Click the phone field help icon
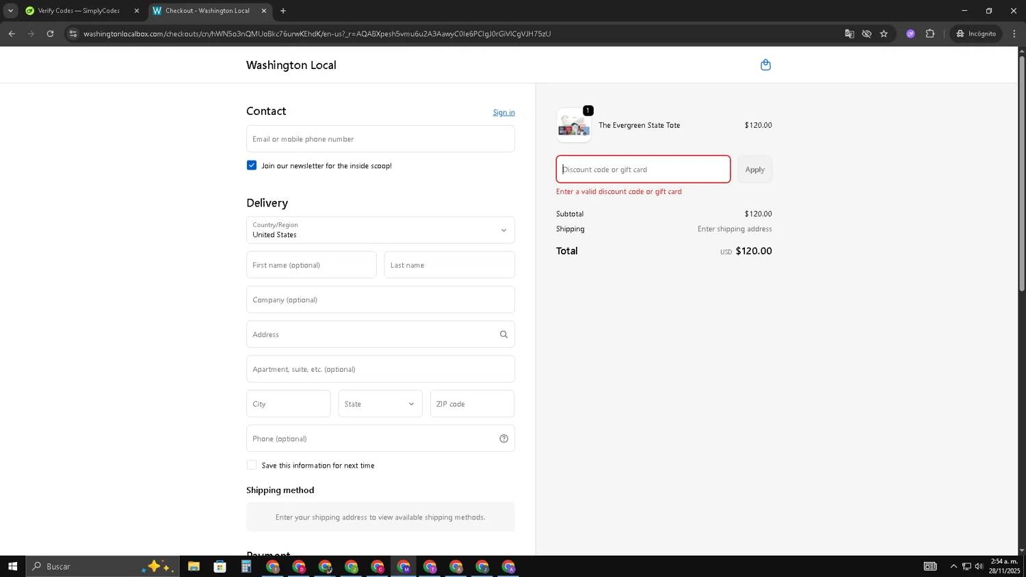Screen dimensions: 1026x577 click(x=503, y=439)
